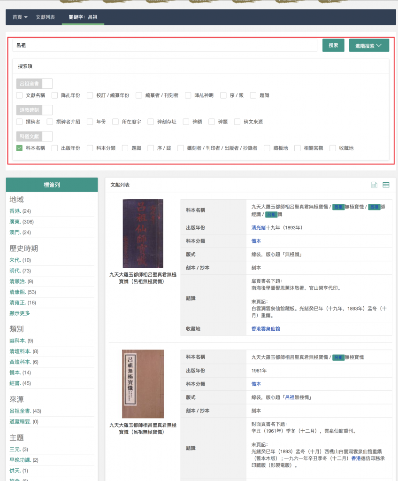Viewport: 398px width, 481px height.
Task: Open the 香港雲泉仙館 collection link
Action: 266,329
